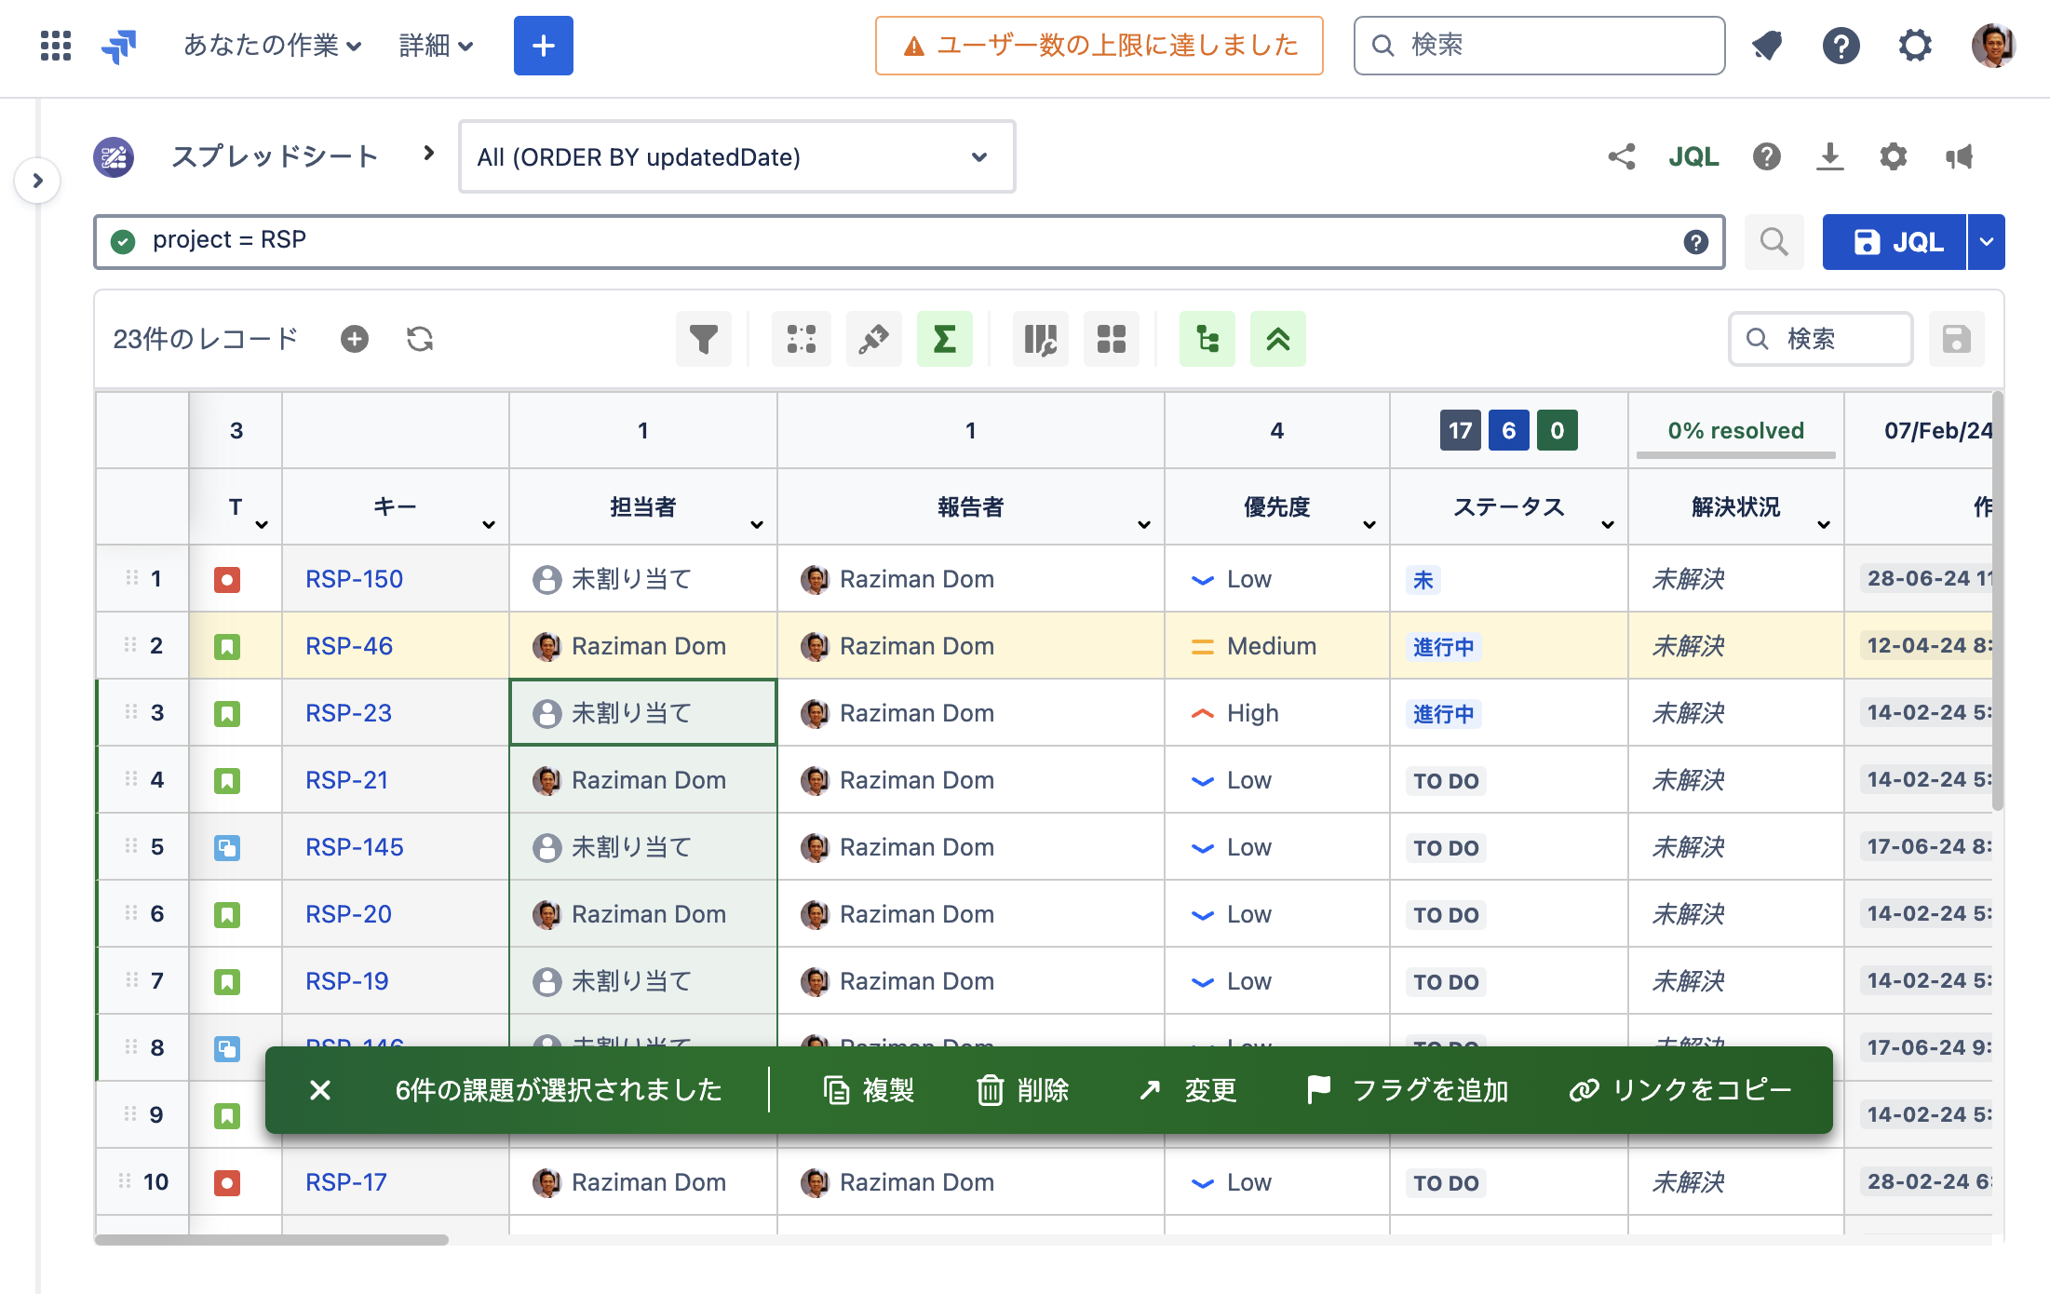
Task: Click the pin columns icon
Action: [x=873, y=339]
